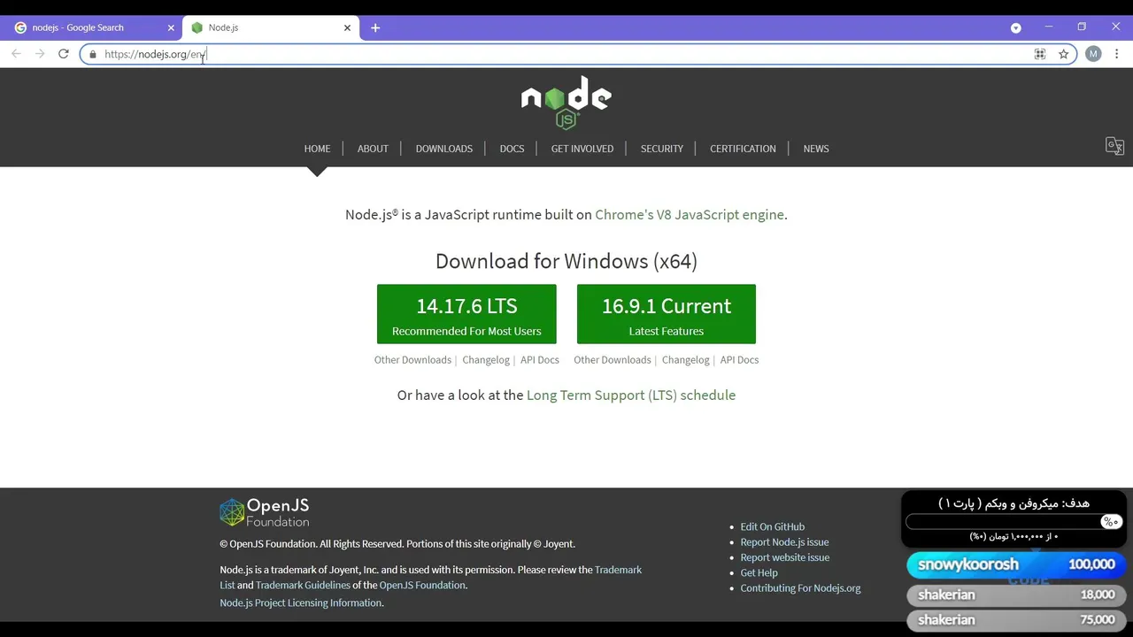Screen dimensions: 1133x637
Task: Close the nodejs Google Search tab
Action: coord(171,27)
